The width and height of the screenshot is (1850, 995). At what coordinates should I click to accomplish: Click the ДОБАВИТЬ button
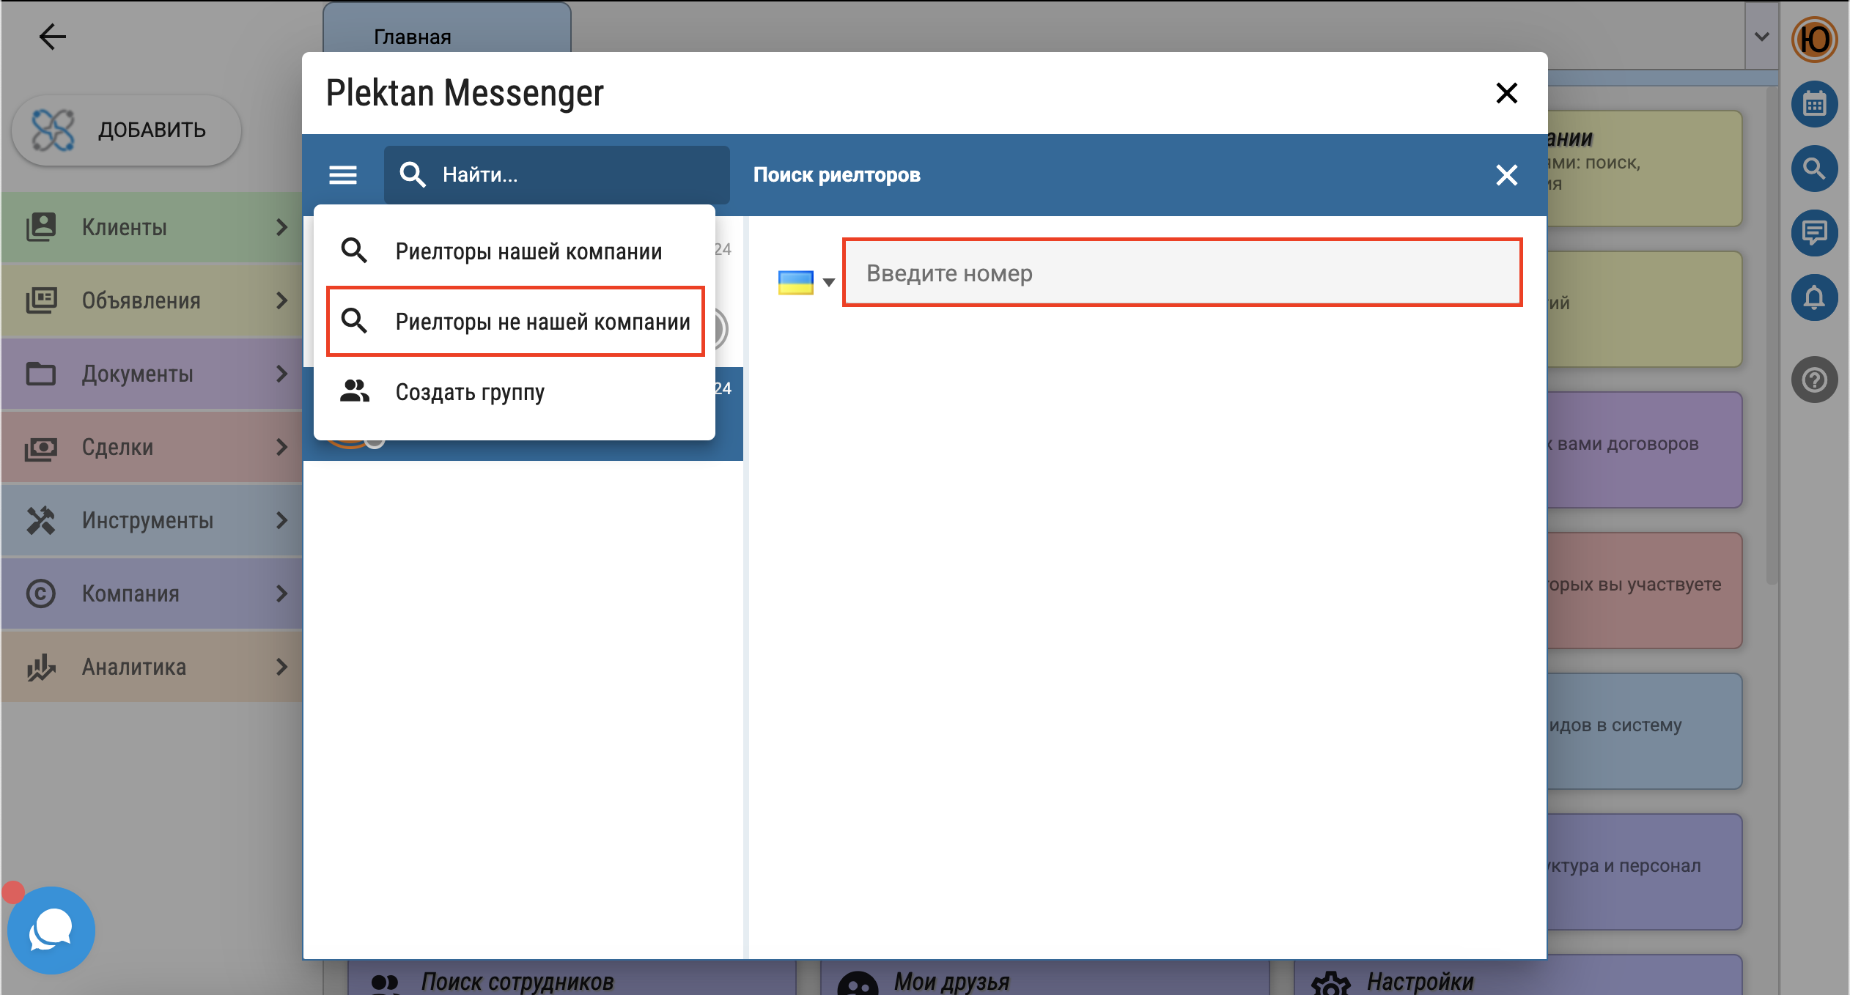pos(126,130)
